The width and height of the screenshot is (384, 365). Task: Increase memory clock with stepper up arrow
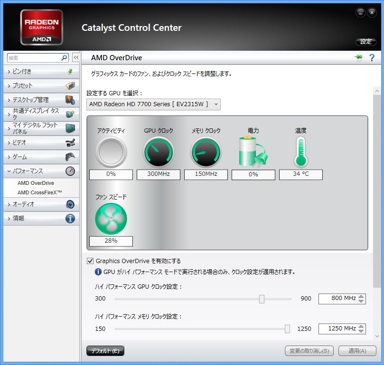tap(361, 327)
